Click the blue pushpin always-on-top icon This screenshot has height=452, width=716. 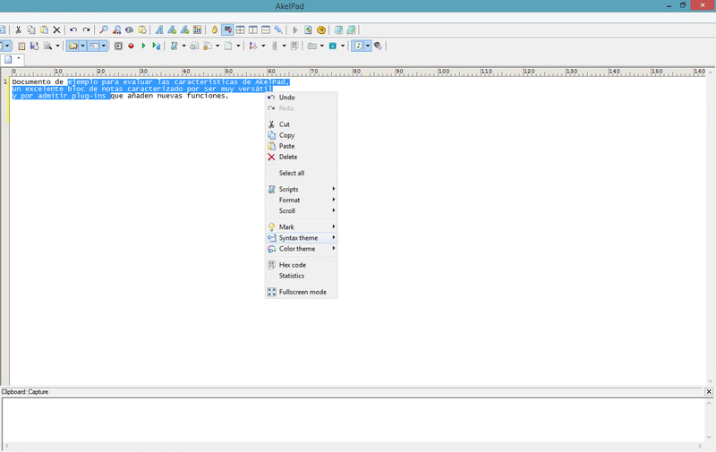[278, 30]
